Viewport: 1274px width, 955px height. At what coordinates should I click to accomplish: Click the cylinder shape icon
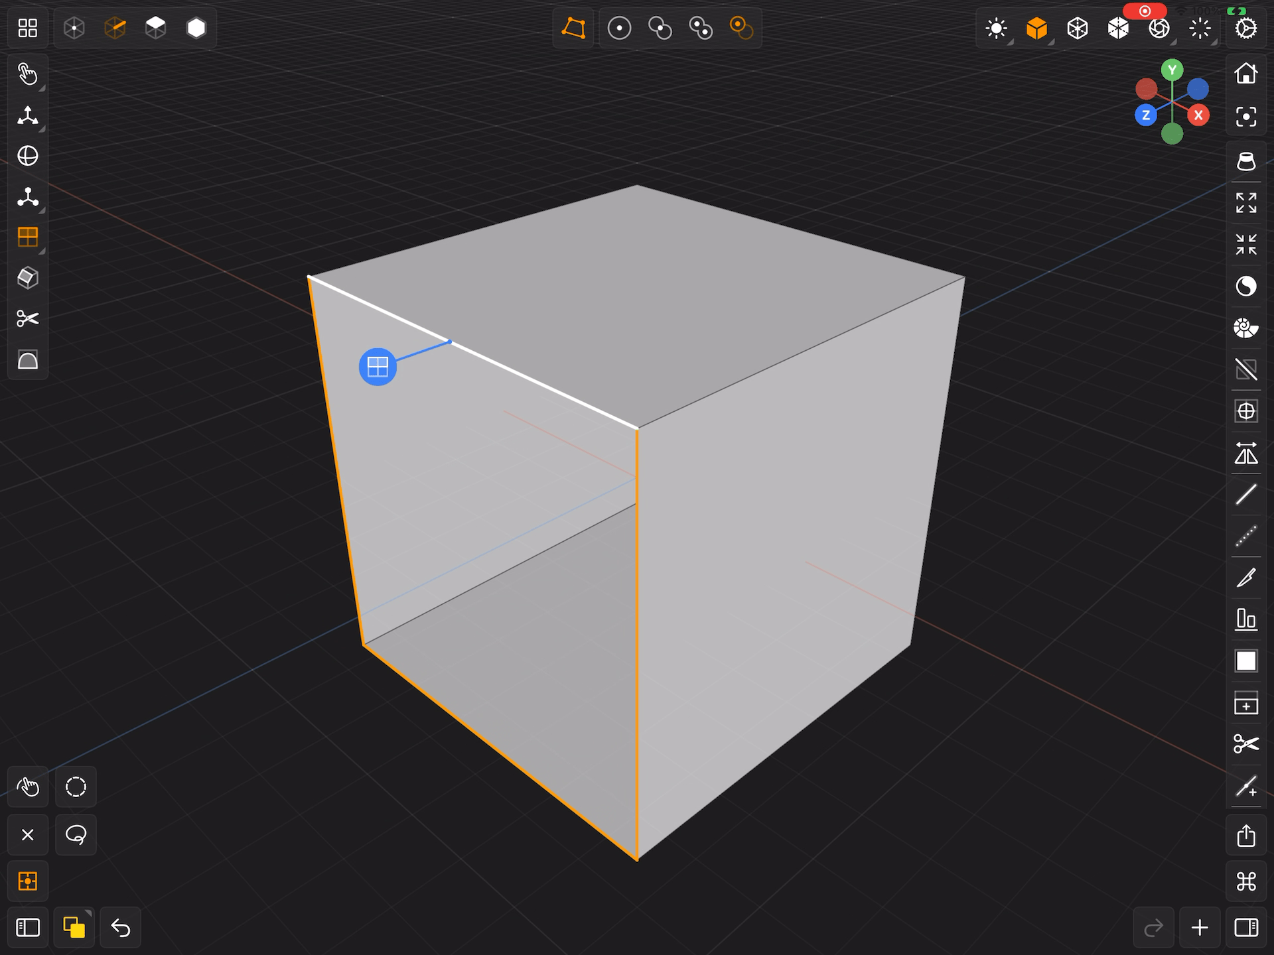pyautogui.click(x=1246, y=161)
